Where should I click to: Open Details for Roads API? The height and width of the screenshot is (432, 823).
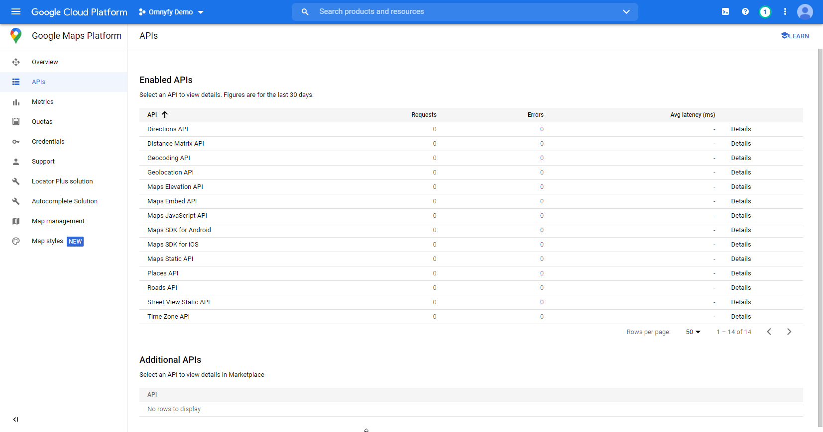coord(741,288)
